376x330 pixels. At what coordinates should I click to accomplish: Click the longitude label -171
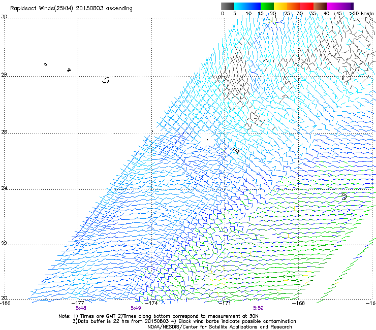click(x=225, y=303)
